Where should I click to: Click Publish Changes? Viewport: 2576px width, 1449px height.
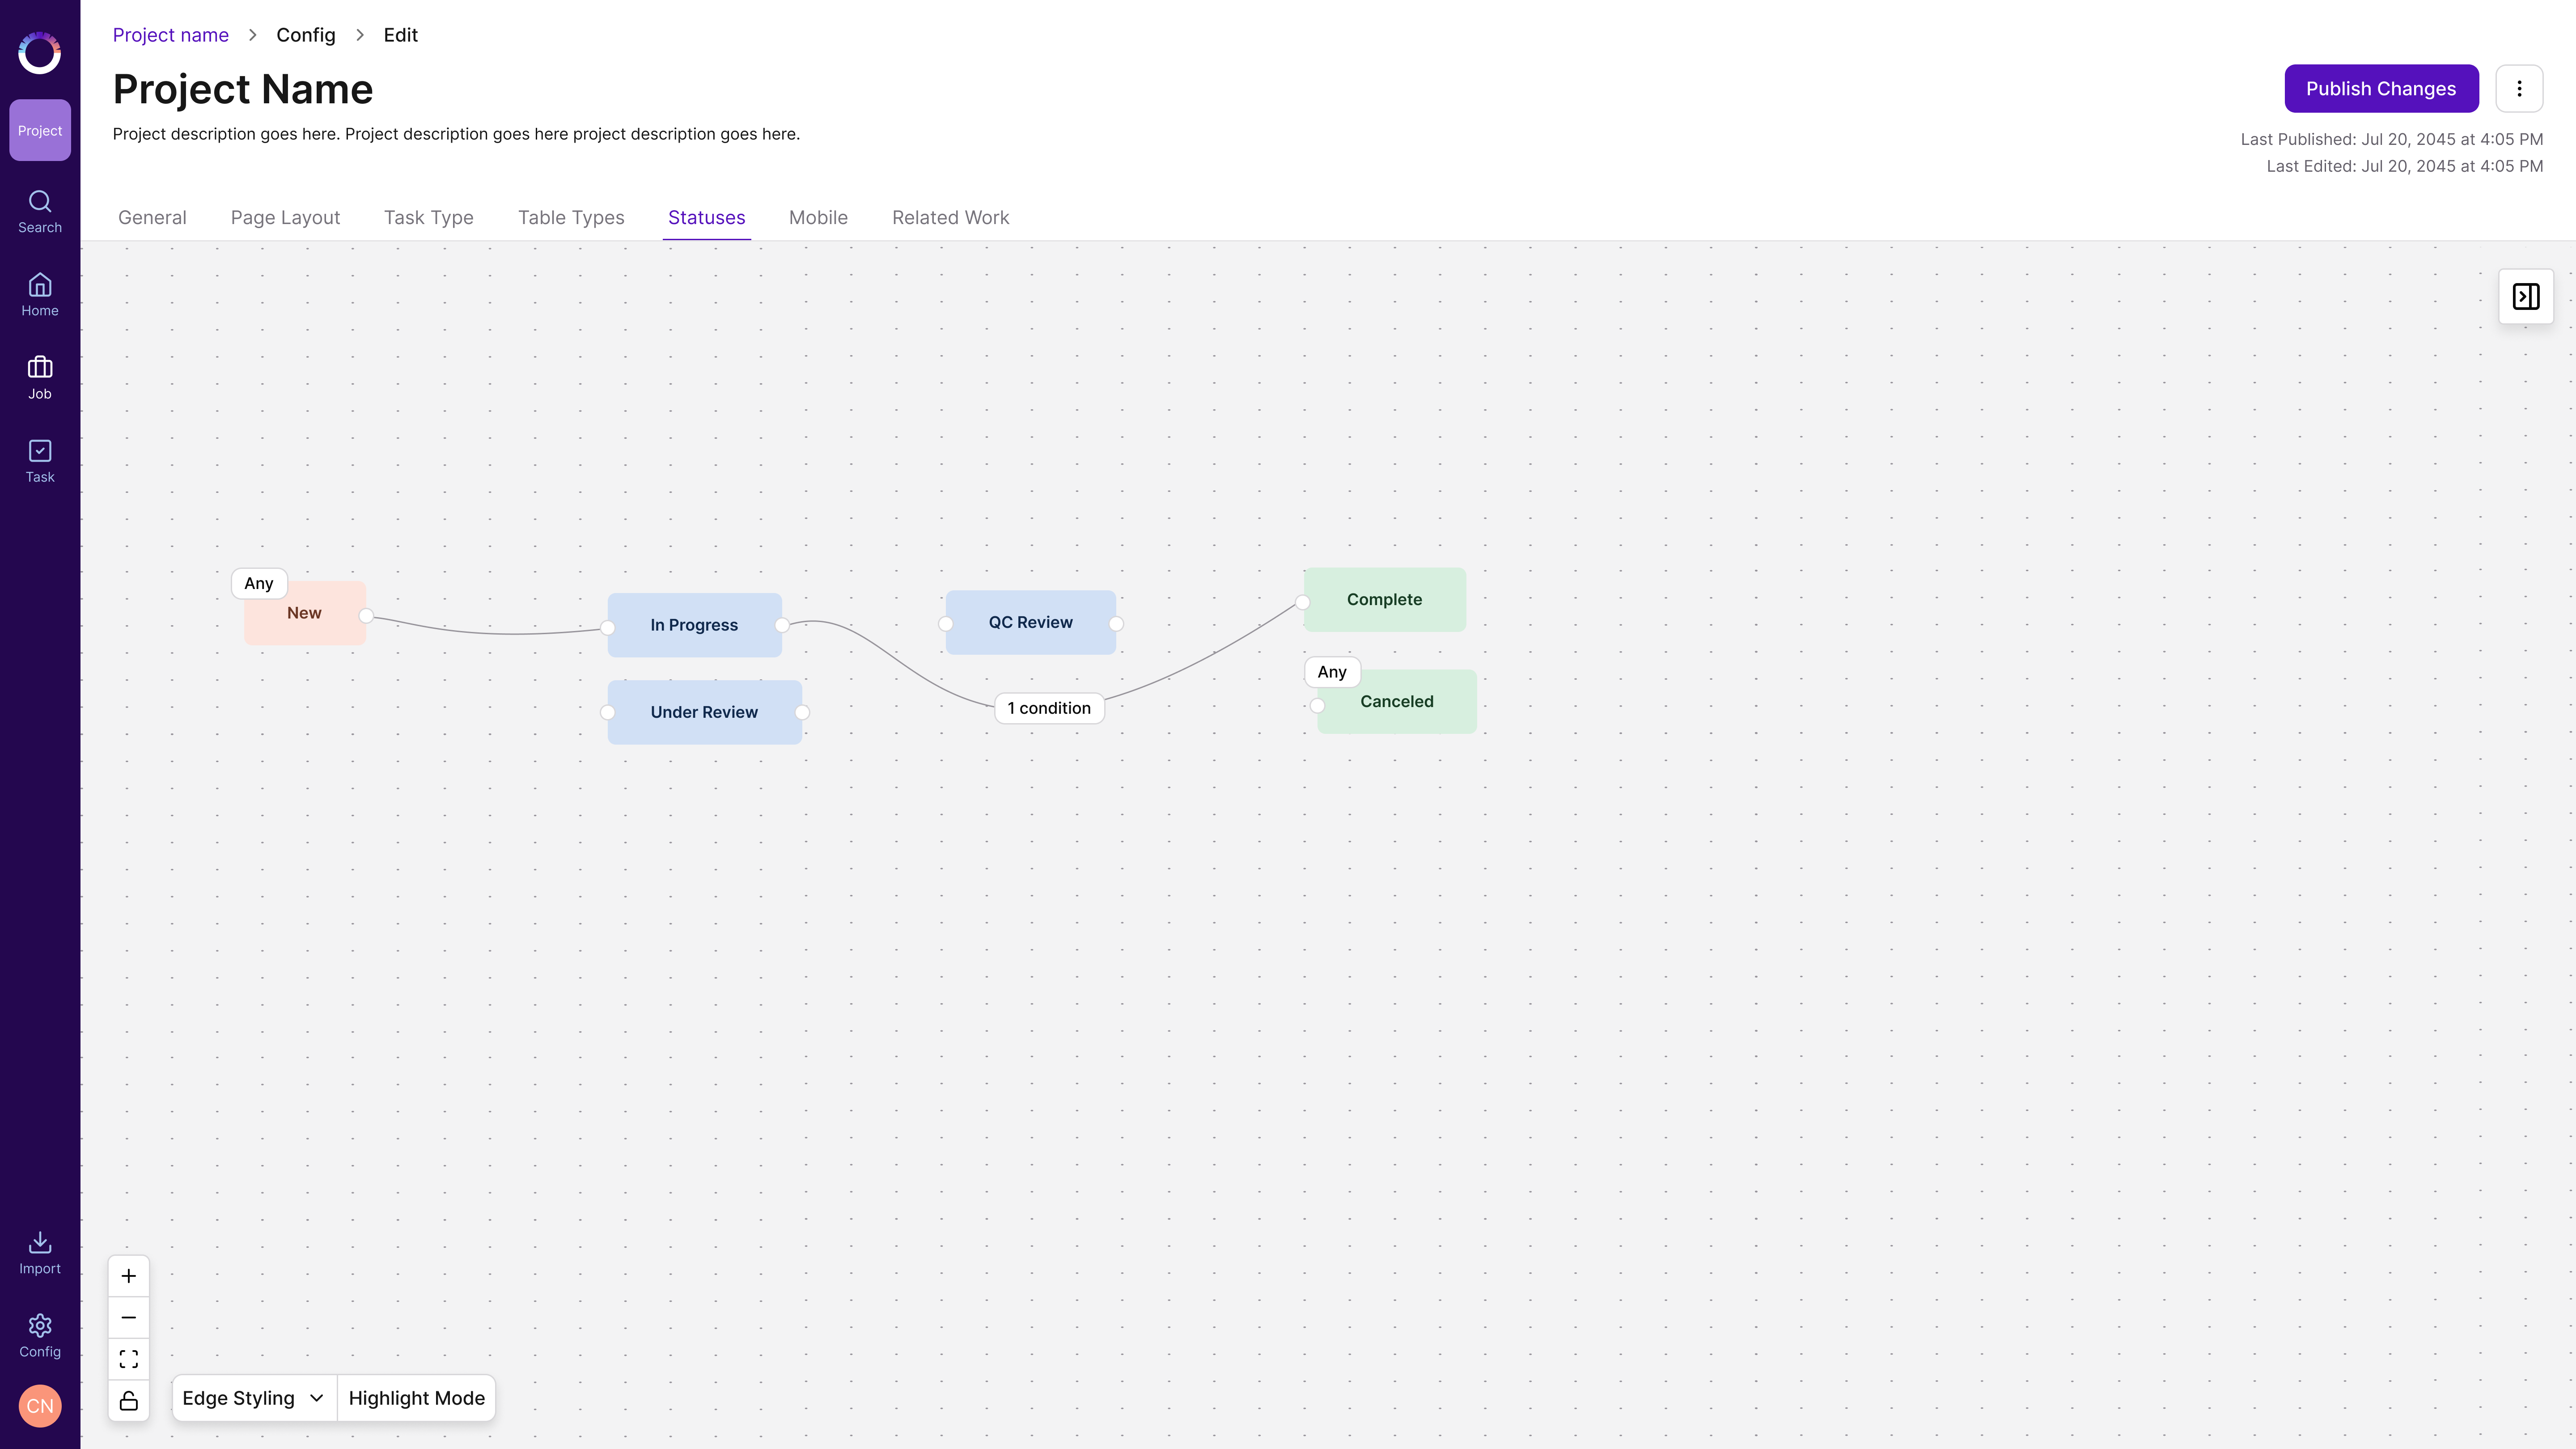(2381, 89)
